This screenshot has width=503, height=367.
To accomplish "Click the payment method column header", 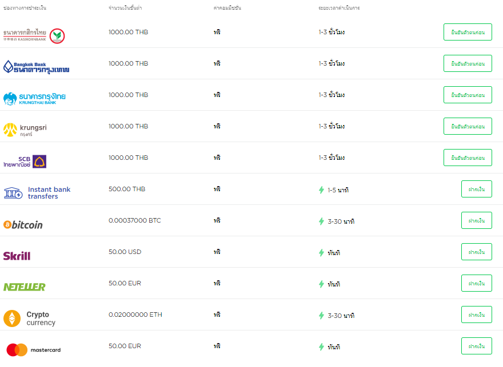I will (25, 7).
